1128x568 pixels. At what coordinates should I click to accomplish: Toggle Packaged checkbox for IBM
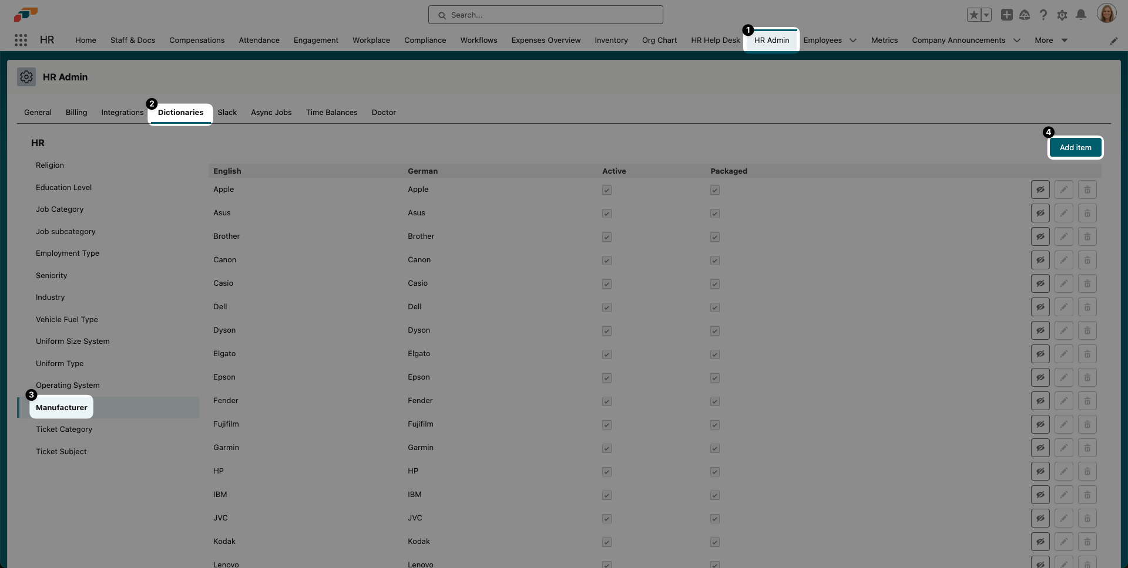coord(715,495)
